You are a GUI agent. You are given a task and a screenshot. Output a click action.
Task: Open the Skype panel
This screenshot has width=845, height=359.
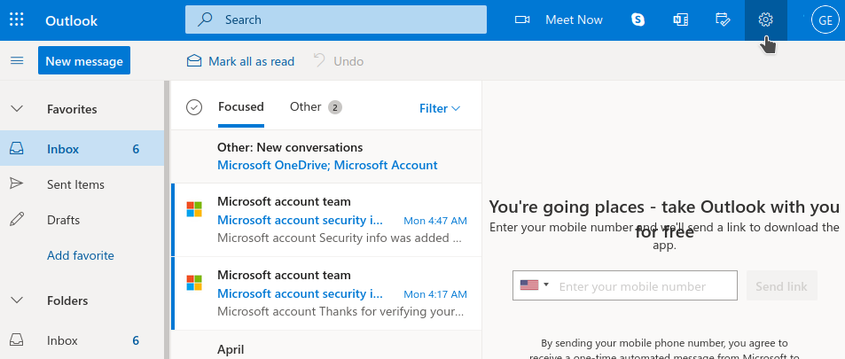(x=638, y=20)
